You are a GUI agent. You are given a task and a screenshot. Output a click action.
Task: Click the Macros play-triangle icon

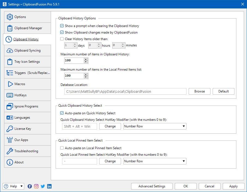[x=10, y=84]
